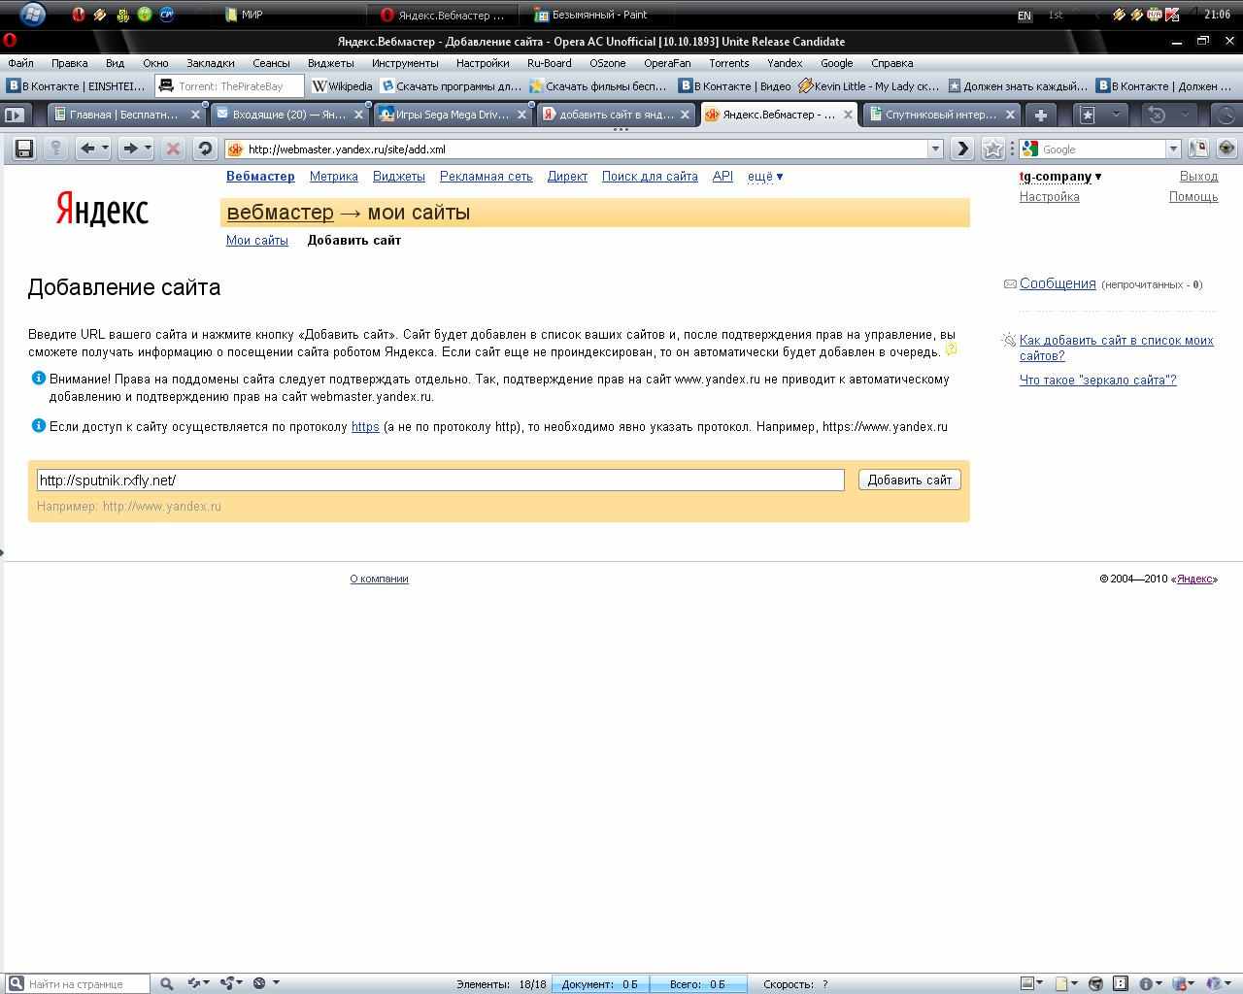Open the Закладки menu
The image size is (1243, 994).
(x=210, y=63)
